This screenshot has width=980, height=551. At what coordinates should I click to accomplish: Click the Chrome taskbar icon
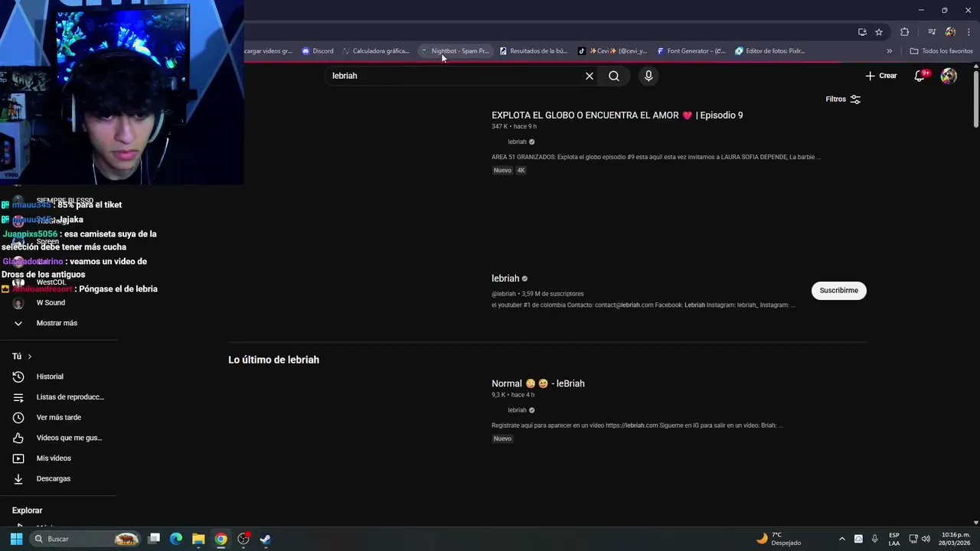[x=220, y=539]
